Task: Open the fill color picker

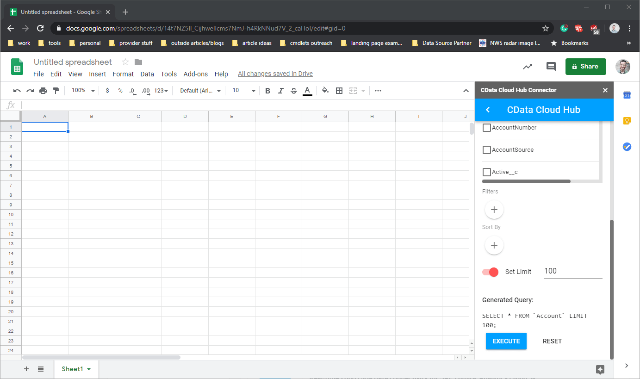Action: click(x=325, y=91)
